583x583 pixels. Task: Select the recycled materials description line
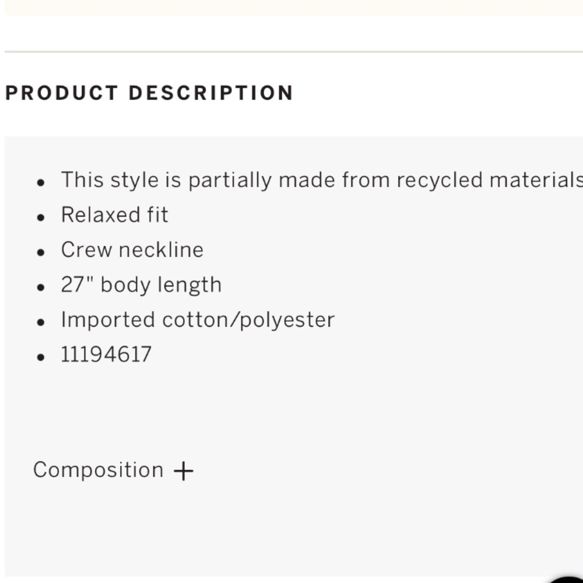322,180
